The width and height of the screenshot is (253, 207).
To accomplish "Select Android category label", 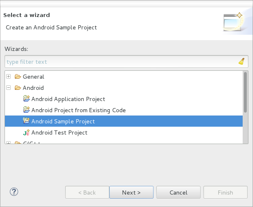I will (x=33, y=88).
